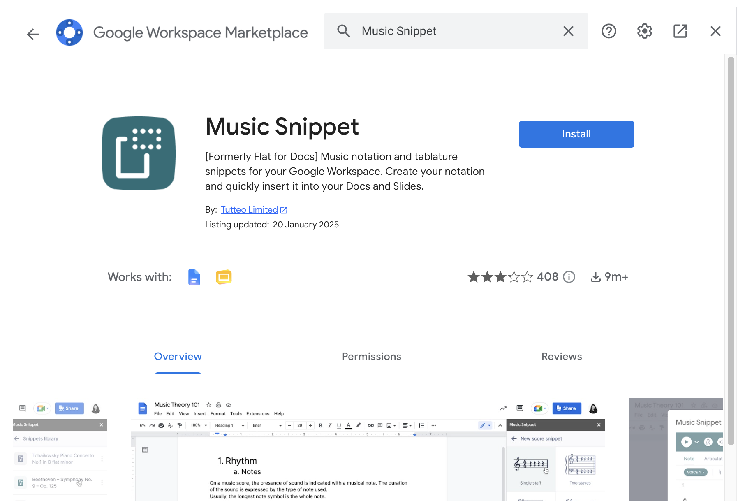Open the Snippets library screenshot

(x=60, y=450)
